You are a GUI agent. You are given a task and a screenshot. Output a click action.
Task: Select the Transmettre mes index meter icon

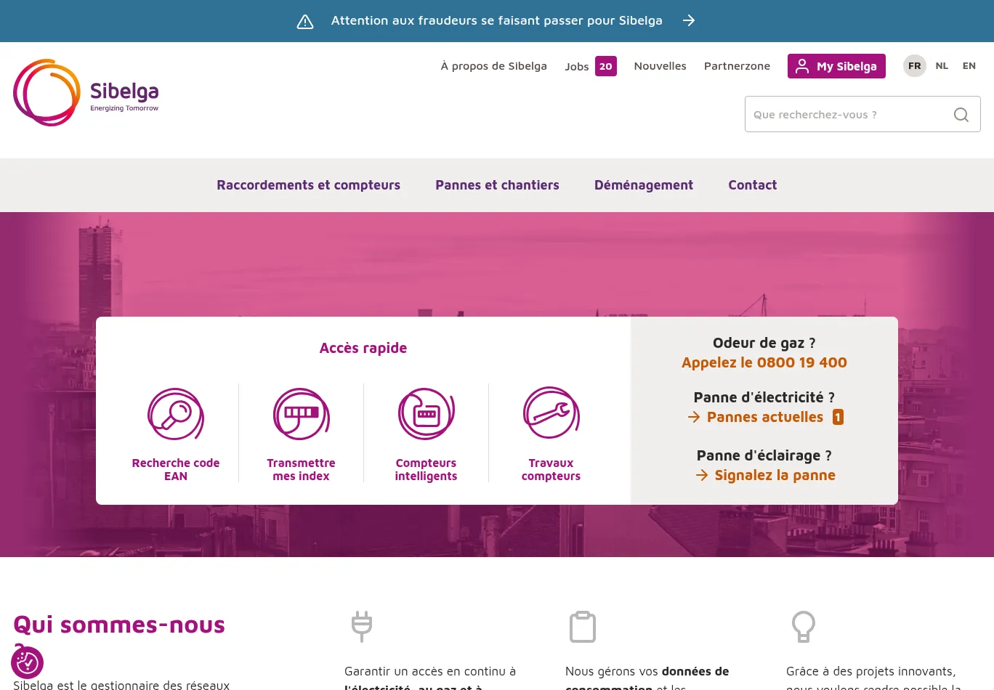(x=301, y=414)
